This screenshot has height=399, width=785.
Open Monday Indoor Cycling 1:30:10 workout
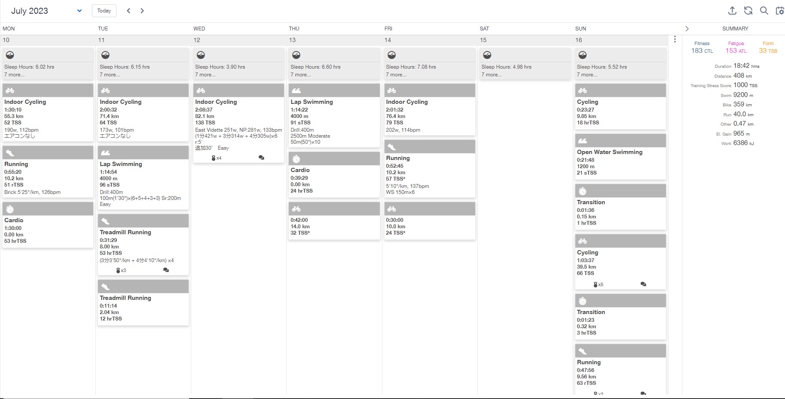(48, 112)
